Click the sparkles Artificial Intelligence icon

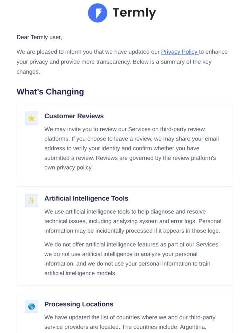point(31,200)
